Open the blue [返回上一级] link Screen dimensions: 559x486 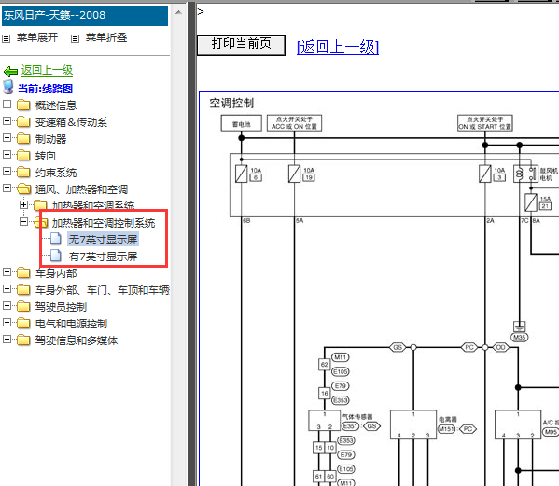[x=338, y=47]
